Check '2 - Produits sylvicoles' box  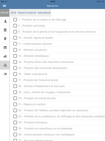(x=15, y=26)
